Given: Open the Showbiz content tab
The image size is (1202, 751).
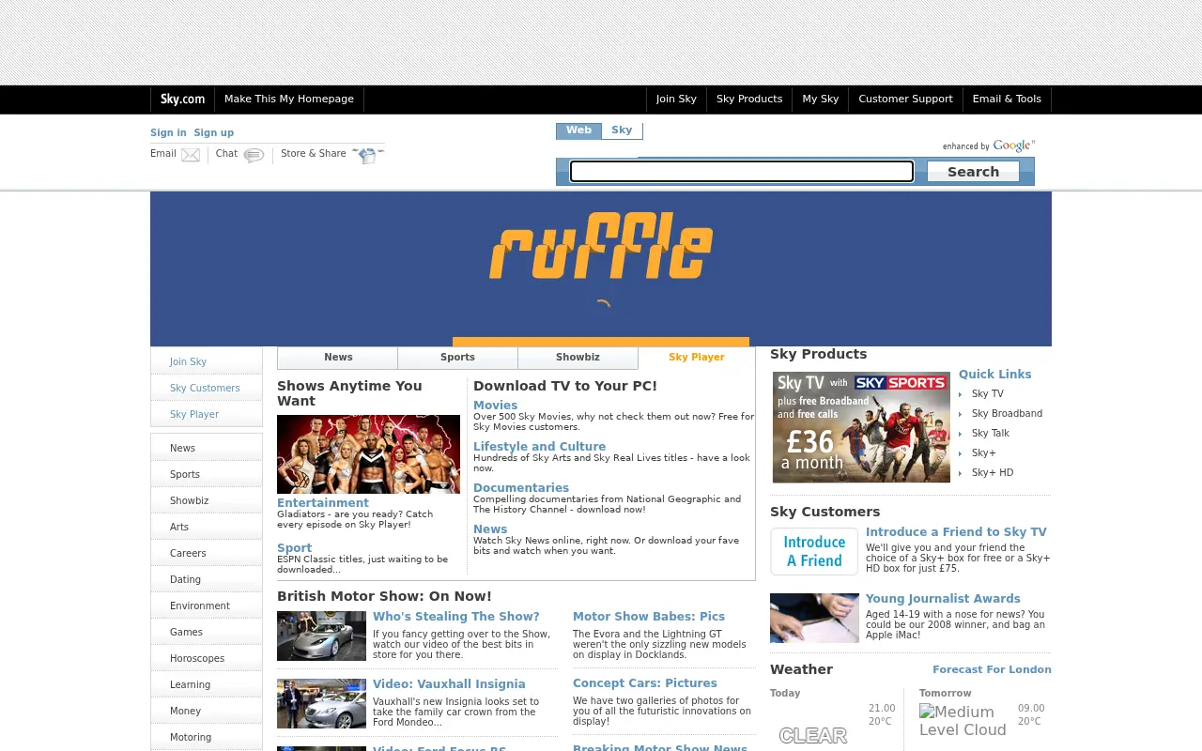Looking at the screenshot, I should coord(578,358).
